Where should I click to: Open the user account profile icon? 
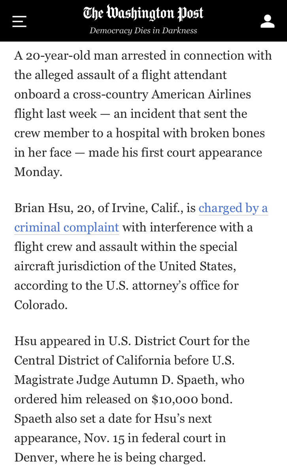pyautogui.click(x=268, y=21)
